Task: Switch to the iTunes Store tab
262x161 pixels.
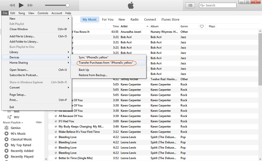Action: pyautogui.click(x=170, y=19)
